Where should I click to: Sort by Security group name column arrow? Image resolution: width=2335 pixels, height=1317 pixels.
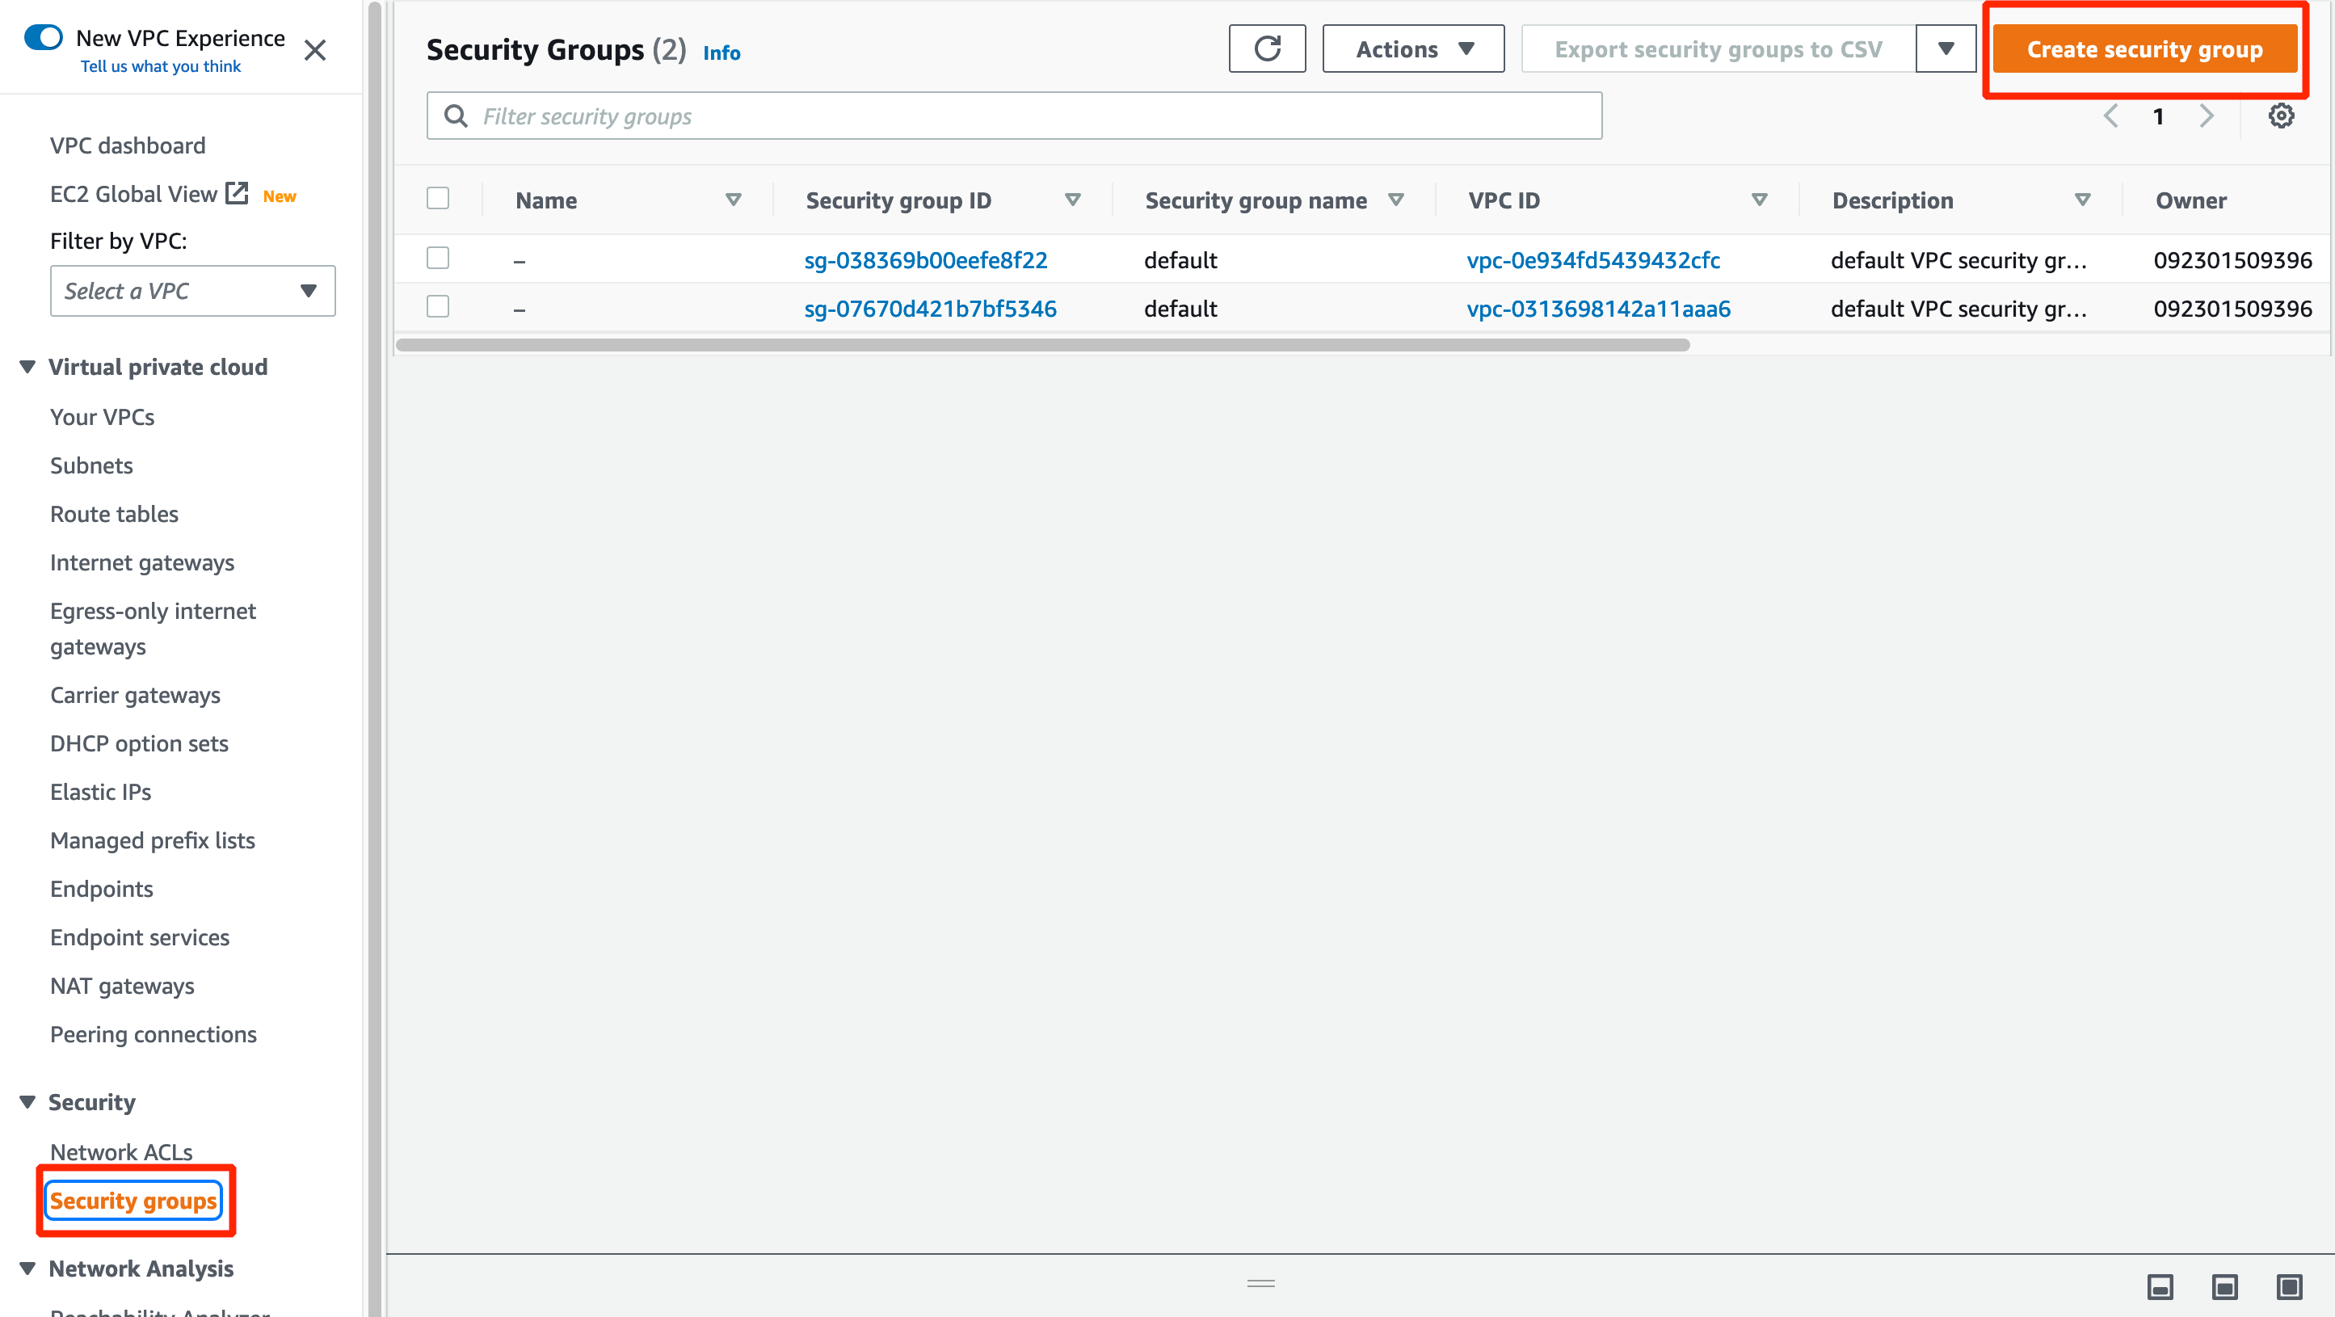(x=1396, y=200)
